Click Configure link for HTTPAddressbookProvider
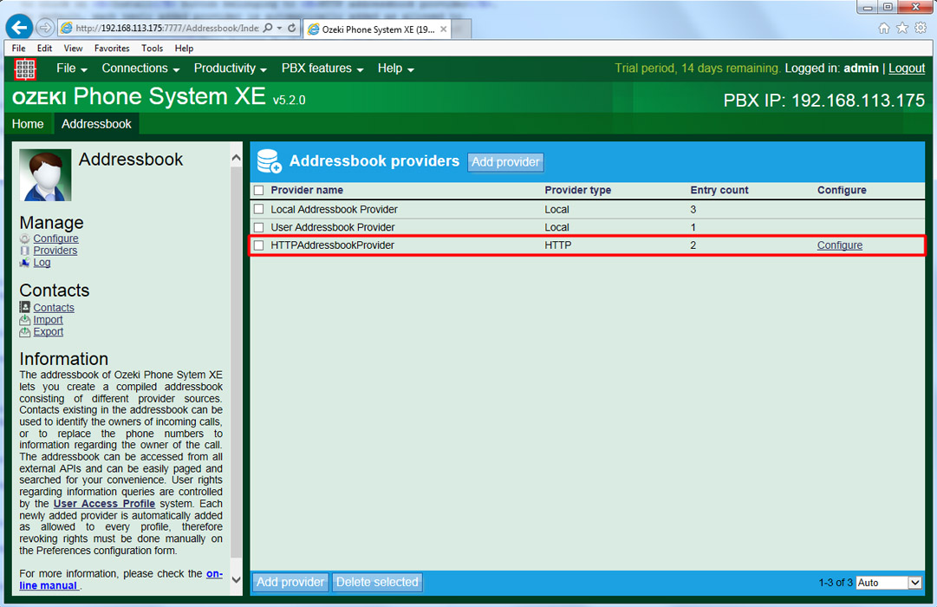937x607 pixels. 840,245
